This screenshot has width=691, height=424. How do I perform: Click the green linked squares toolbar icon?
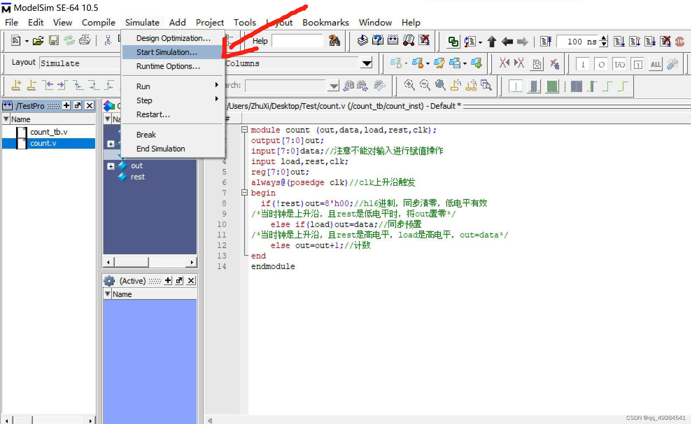coord(453,42)
